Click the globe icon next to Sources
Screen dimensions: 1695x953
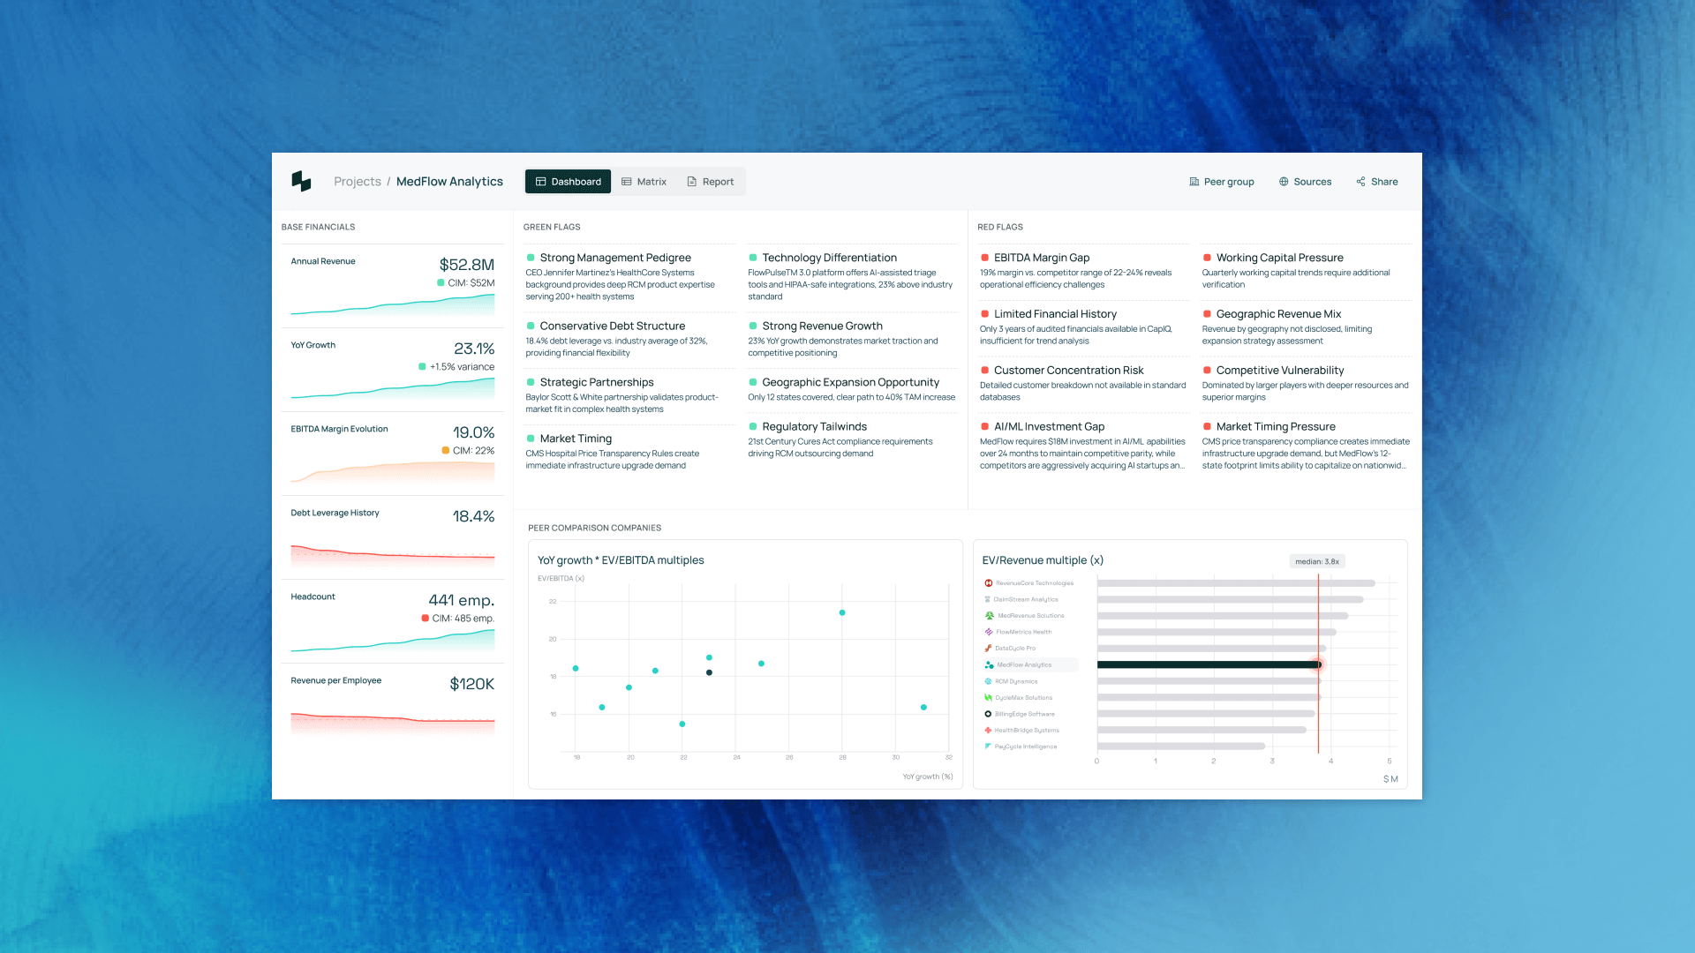[x=1283, y=181]
